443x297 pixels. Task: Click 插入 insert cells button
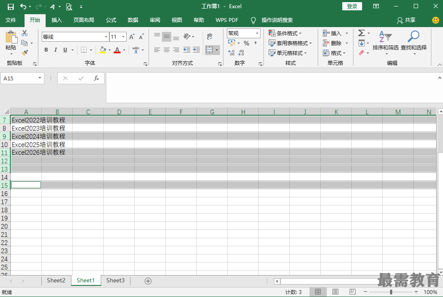pos(332,33)
